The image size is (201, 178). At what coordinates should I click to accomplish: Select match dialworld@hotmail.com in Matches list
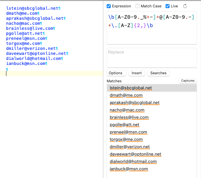coord(152,162)
